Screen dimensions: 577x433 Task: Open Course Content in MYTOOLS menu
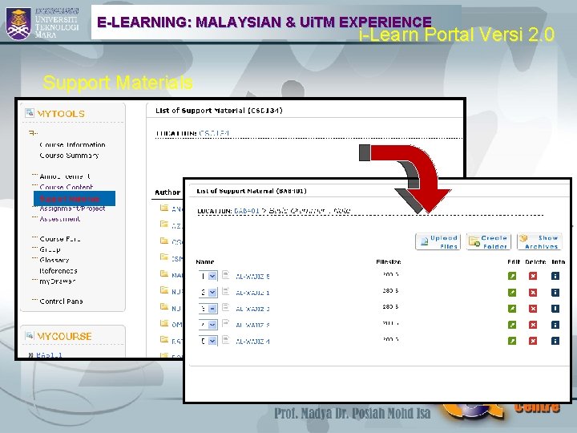pyautogui.click(x=67, y=187)
